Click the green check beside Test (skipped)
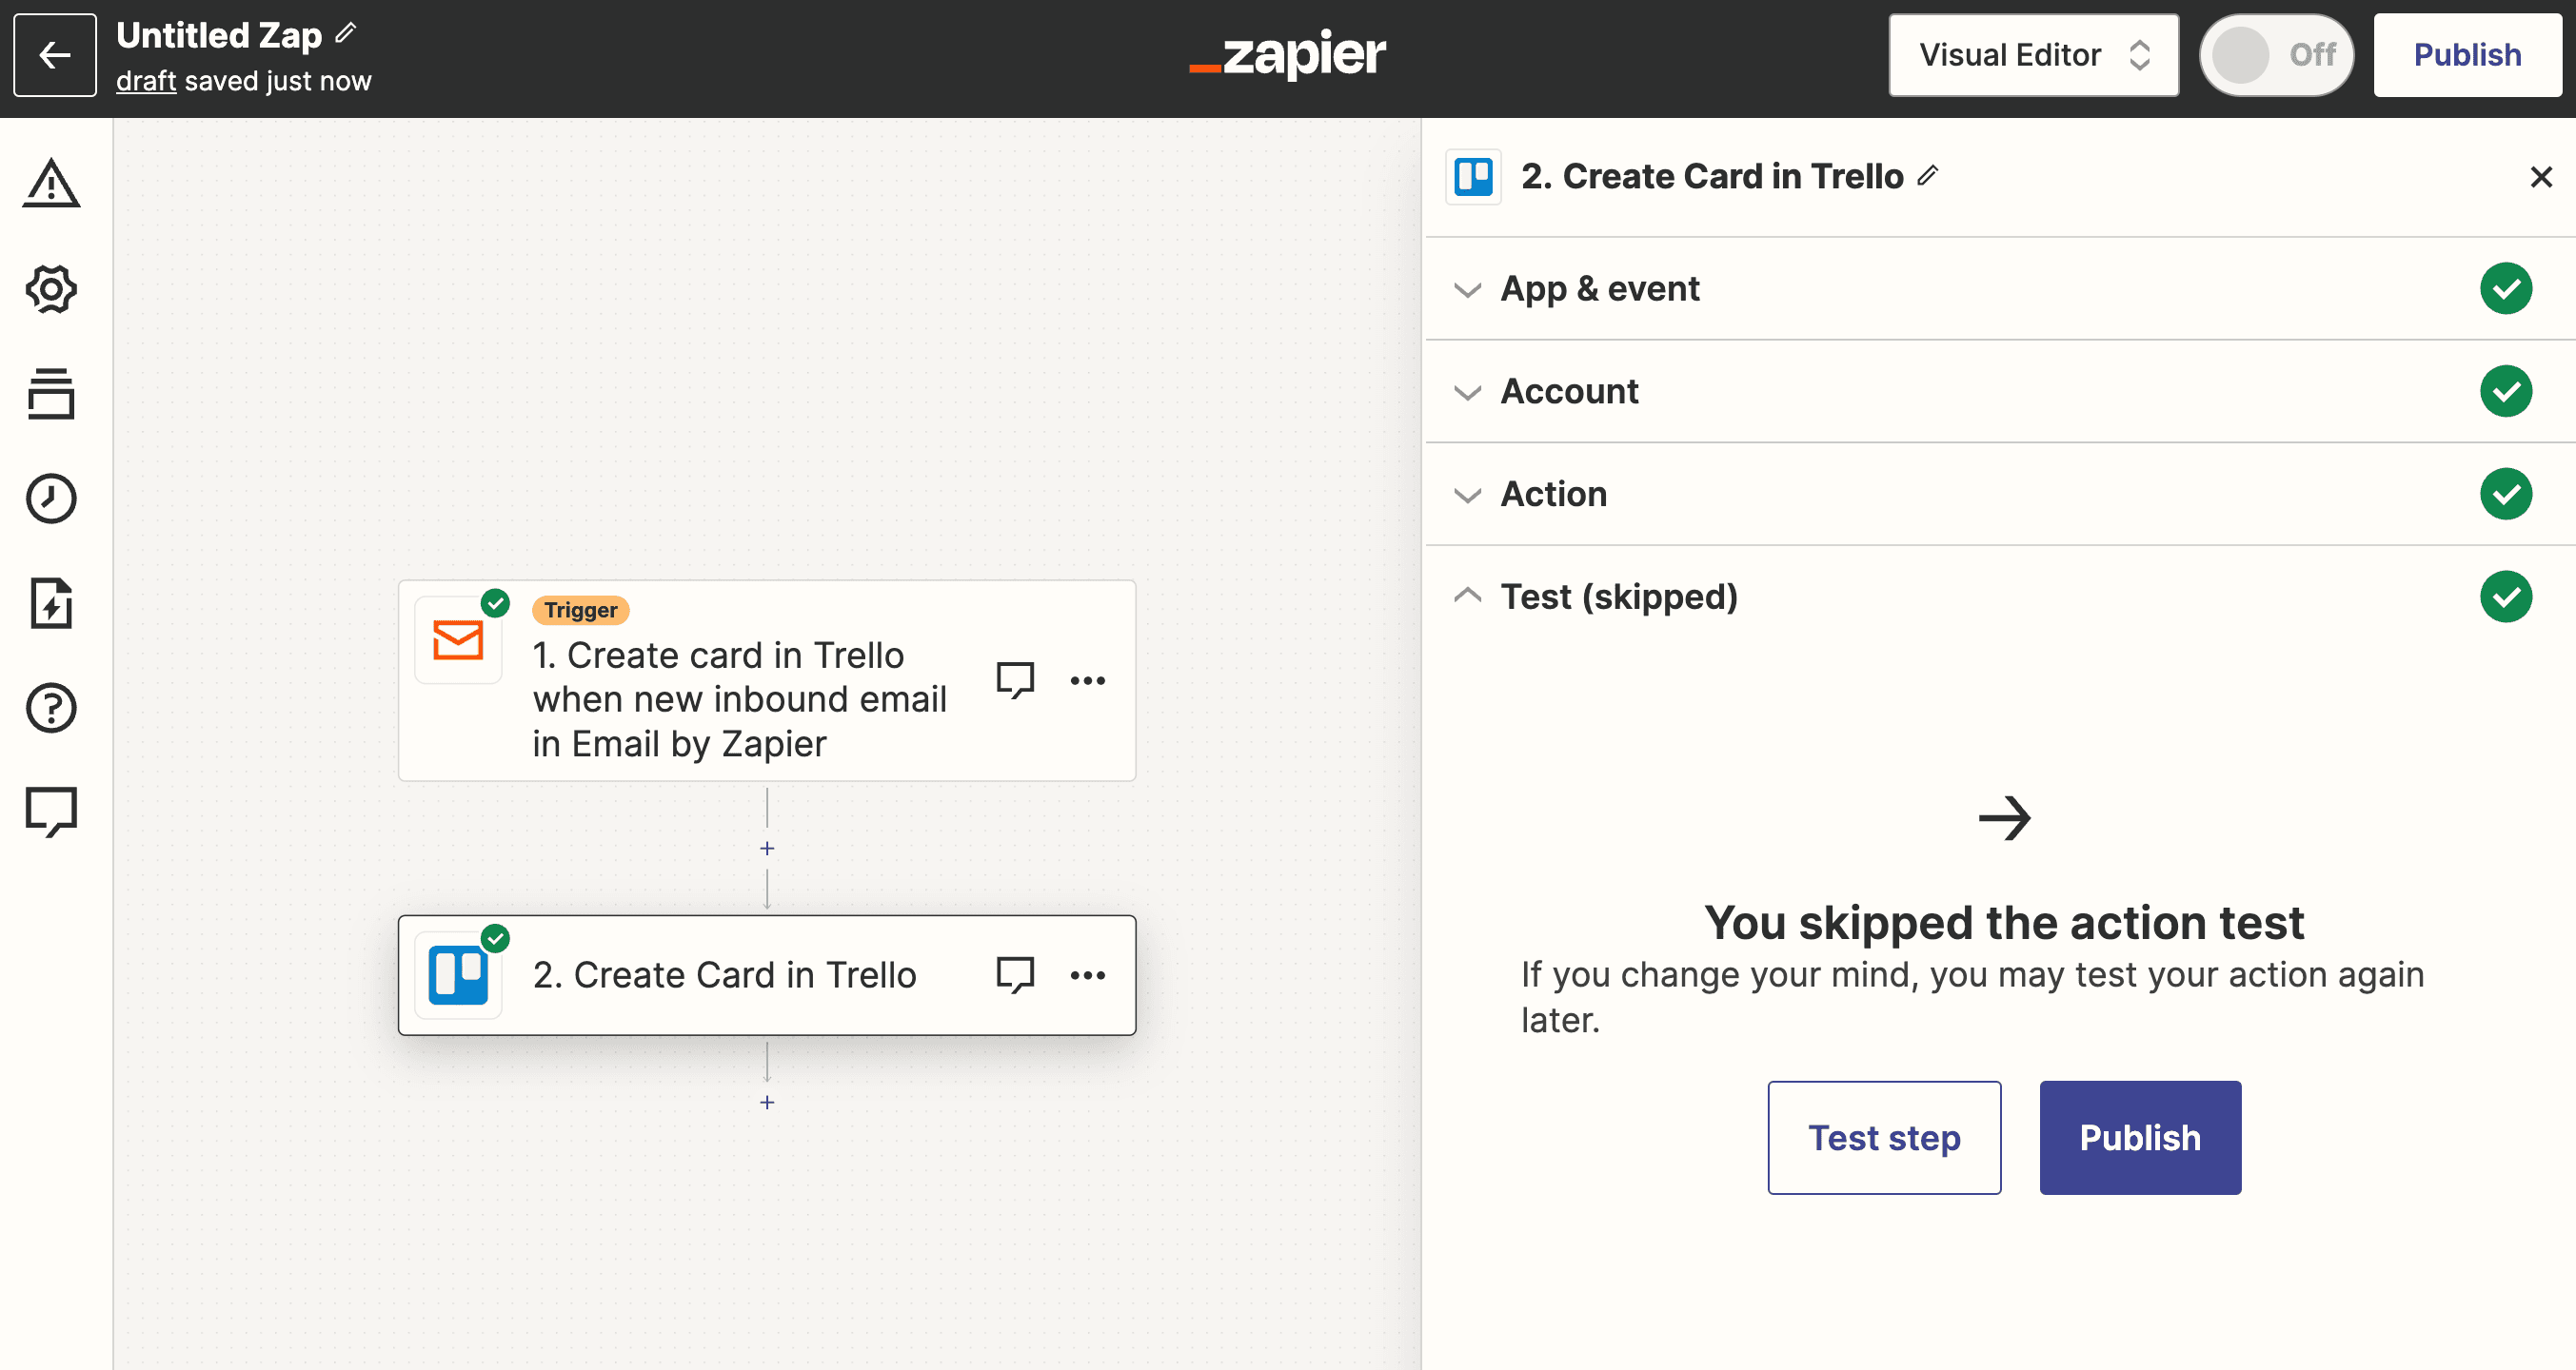2576x1370 pixels. point(2506,597)
